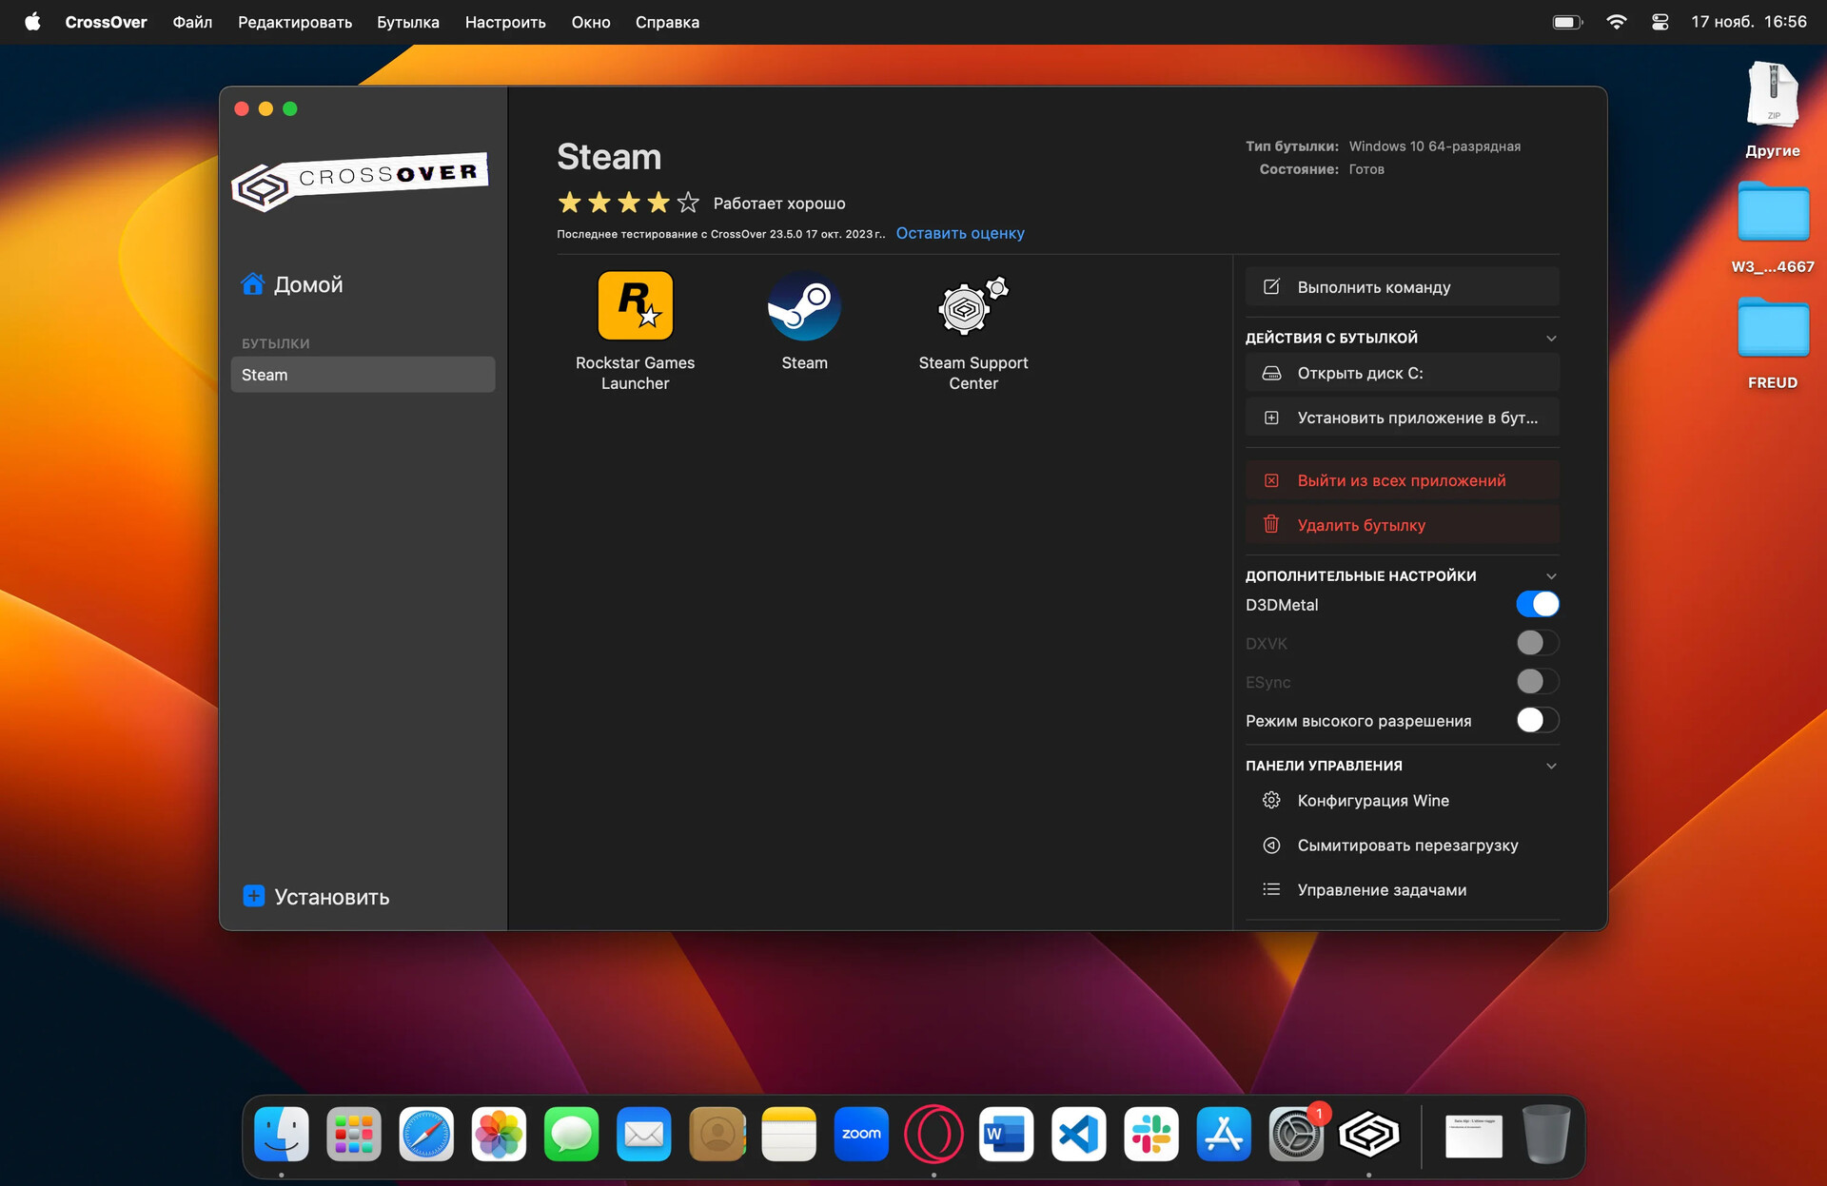Open Launchpad from the Dock
Screen dimensions: 1827x1186
coord(354,1134)
